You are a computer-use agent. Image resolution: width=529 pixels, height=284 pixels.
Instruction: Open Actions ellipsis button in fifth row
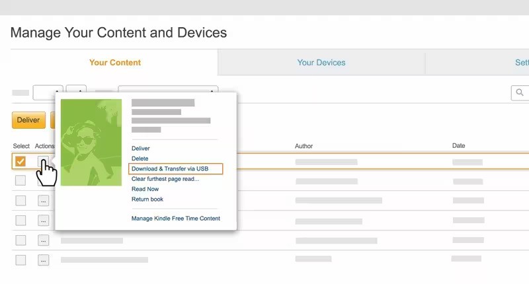(x=43, y=240)
